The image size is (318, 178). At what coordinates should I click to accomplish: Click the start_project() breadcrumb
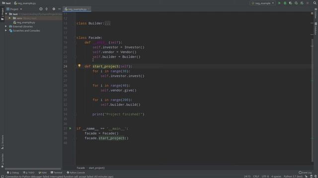pyautogui.click(x=97, y=168)
